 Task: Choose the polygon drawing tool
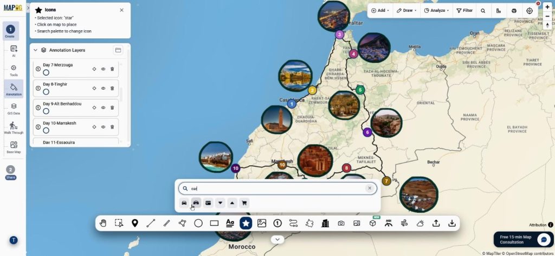click(x=182, y=223)
